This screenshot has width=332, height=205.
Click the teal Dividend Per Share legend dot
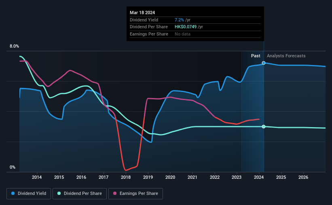pos(59,193)
